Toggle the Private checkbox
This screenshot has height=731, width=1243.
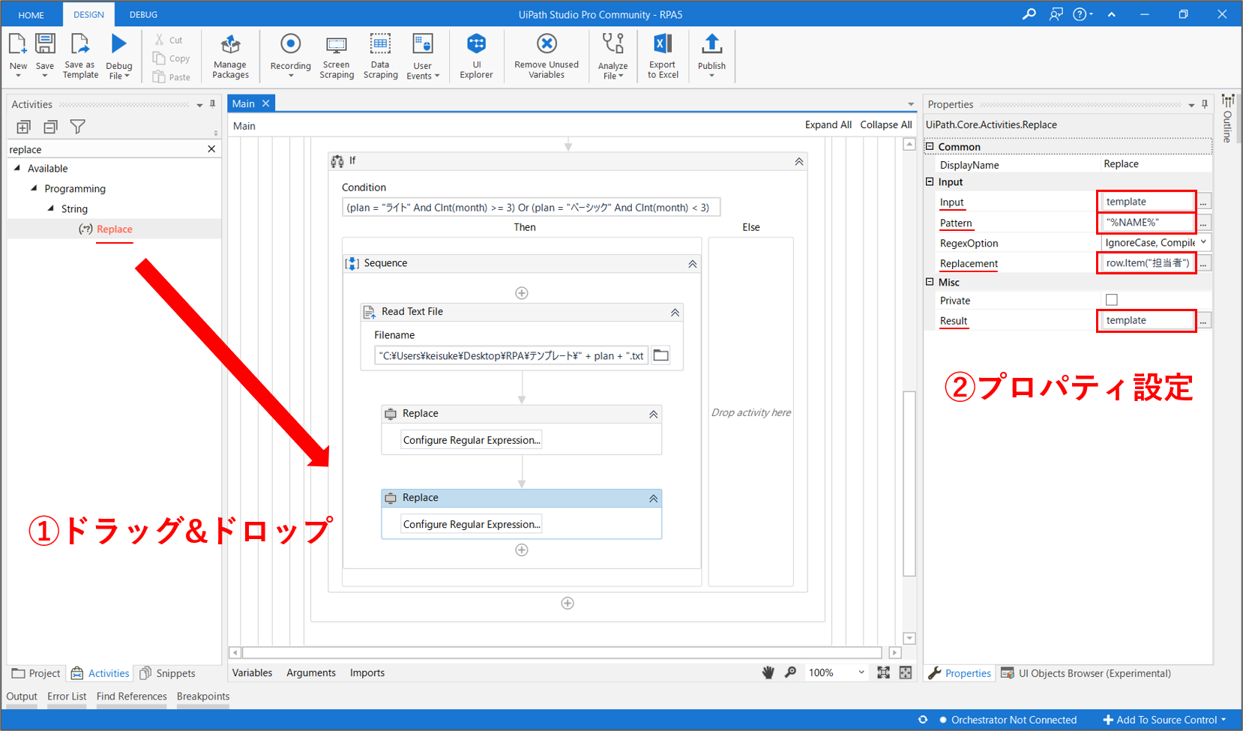(x=1112, y=300)
